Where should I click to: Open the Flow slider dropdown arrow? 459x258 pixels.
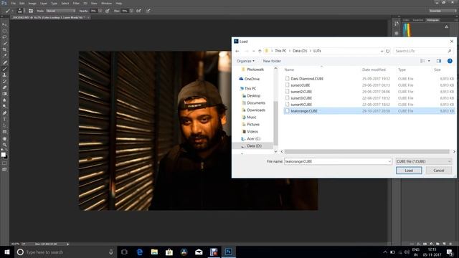click(131, 11)
